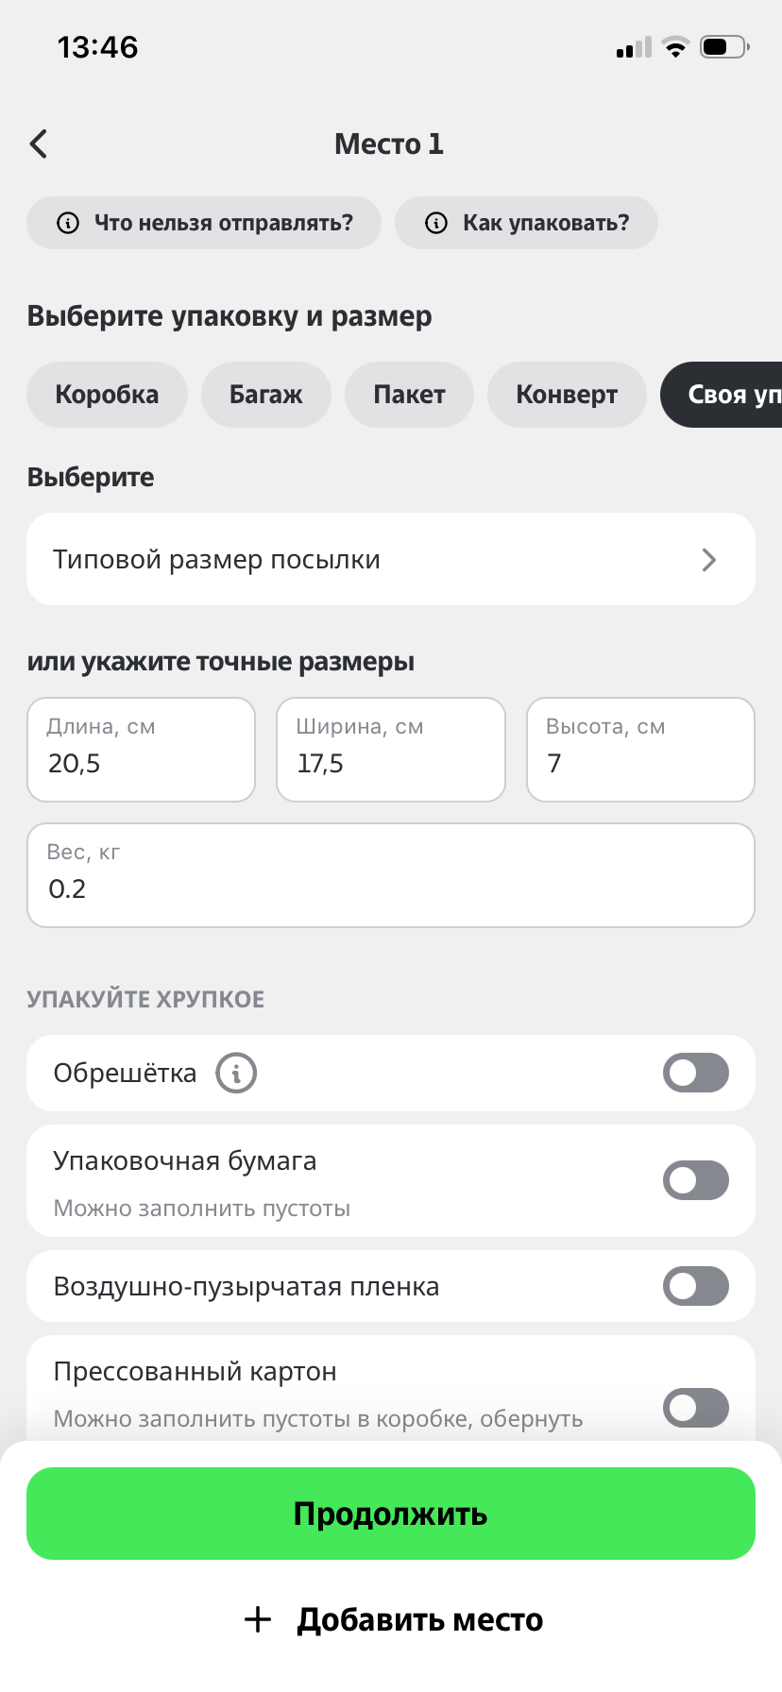Edit the Длина, см field

(142, 750)
